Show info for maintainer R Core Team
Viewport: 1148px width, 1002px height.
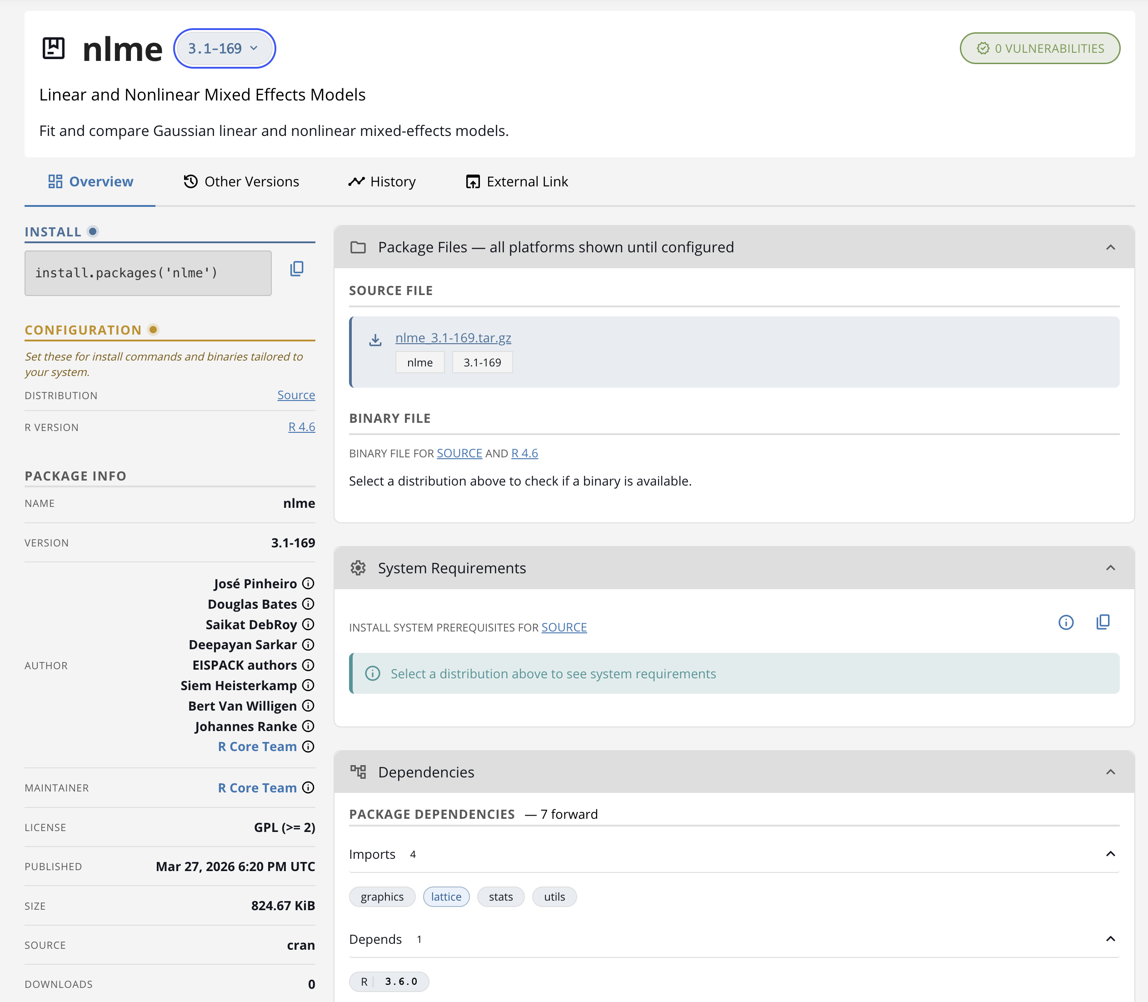[x=309, y=788]
